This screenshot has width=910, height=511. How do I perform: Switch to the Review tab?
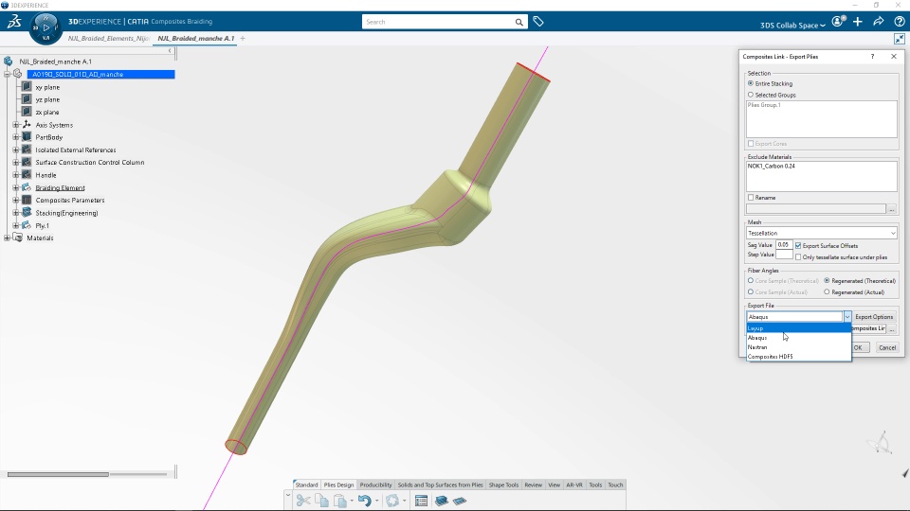[x=533, y=485]
